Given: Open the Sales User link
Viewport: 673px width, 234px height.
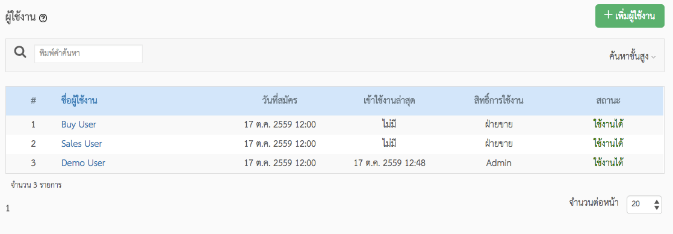Looking at the screenshot, I should pyautogui.click(x=81, y=144).
